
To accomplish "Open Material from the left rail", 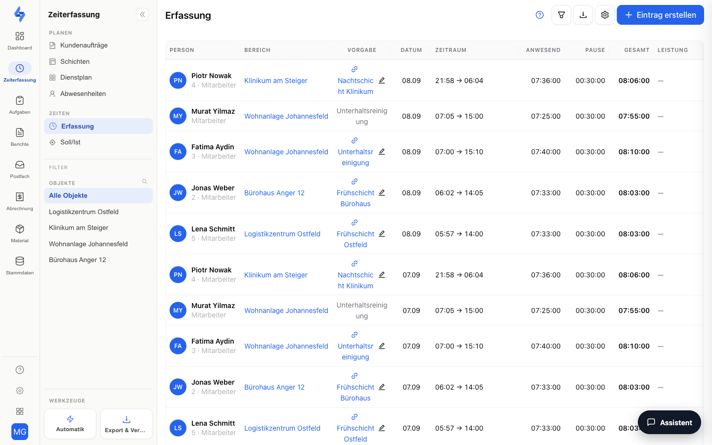I will click(x=20, y=233).
